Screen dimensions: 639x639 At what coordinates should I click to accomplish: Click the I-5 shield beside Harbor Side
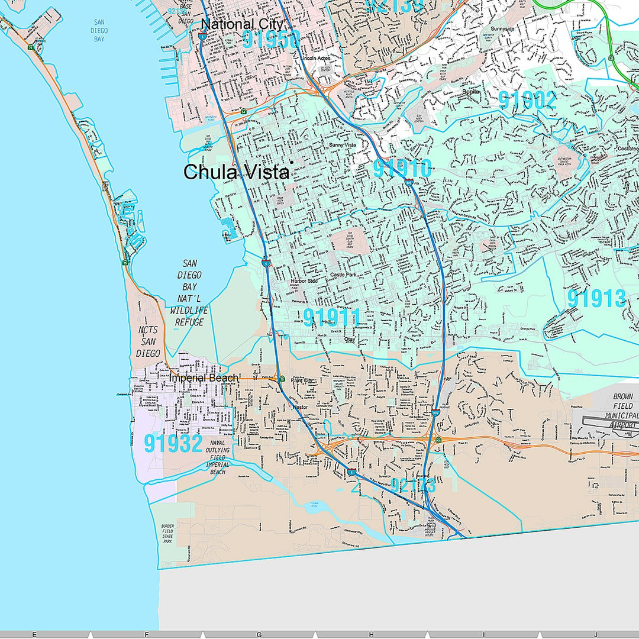coord(266,264)
